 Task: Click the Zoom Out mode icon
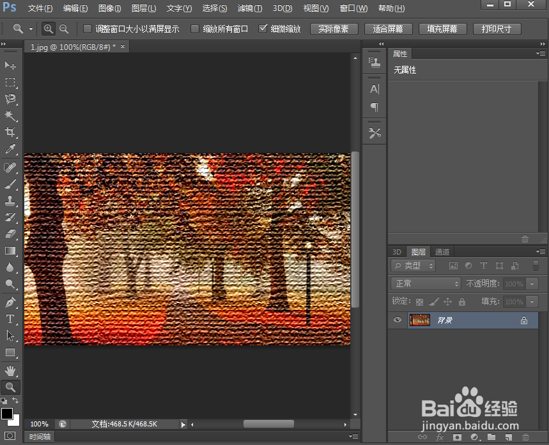click(64, 29)
